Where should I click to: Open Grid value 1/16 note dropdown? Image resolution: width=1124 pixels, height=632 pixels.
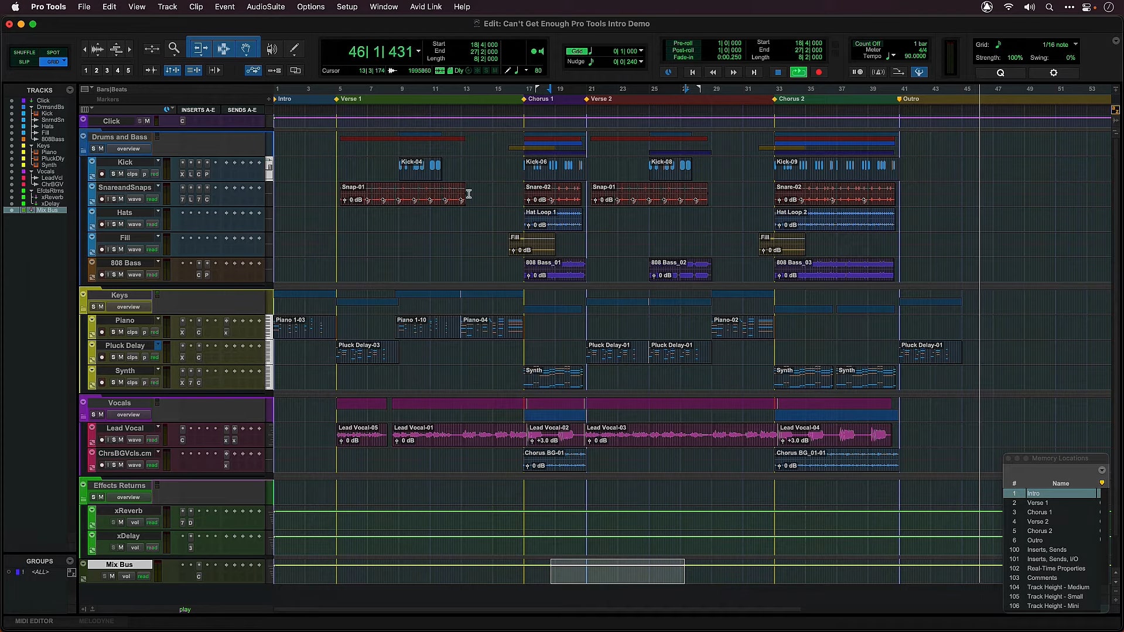1075,45
